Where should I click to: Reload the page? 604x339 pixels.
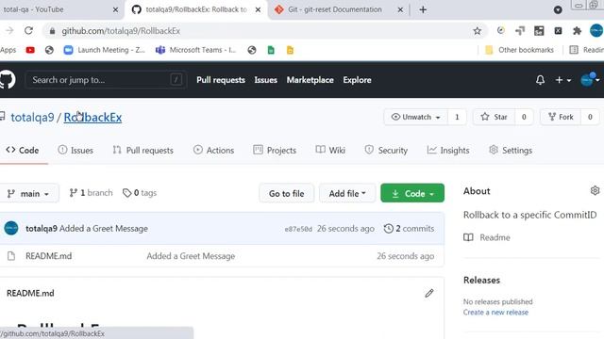pyautogui.click(x=28, y=31)
